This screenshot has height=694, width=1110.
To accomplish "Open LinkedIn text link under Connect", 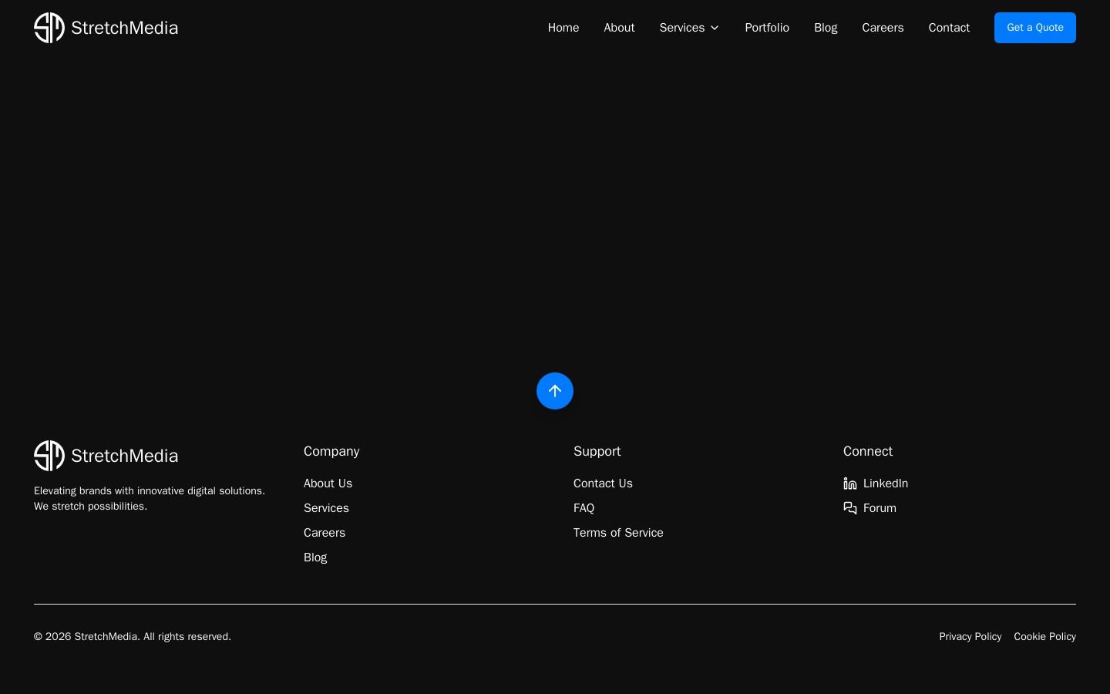I will coord(886,483).
